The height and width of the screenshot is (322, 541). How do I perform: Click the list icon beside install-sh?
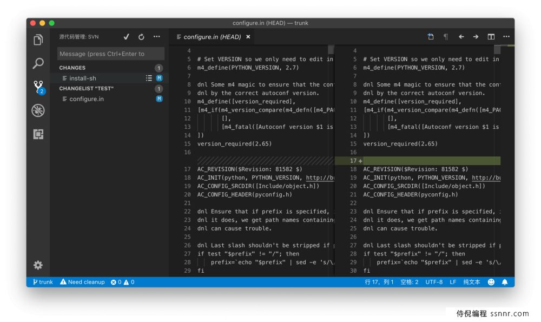tap(149, 78)
